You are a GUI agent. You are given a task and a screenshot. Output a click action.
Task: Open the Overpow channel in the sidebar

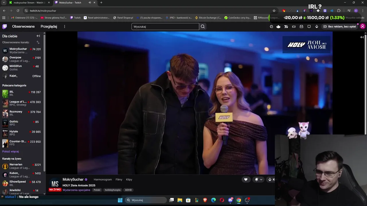coord(22,59)
